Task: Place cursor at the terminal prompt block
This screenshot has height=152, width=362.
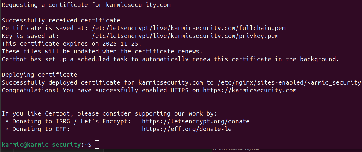Action: pyautogui.click(x=97, y=145)
